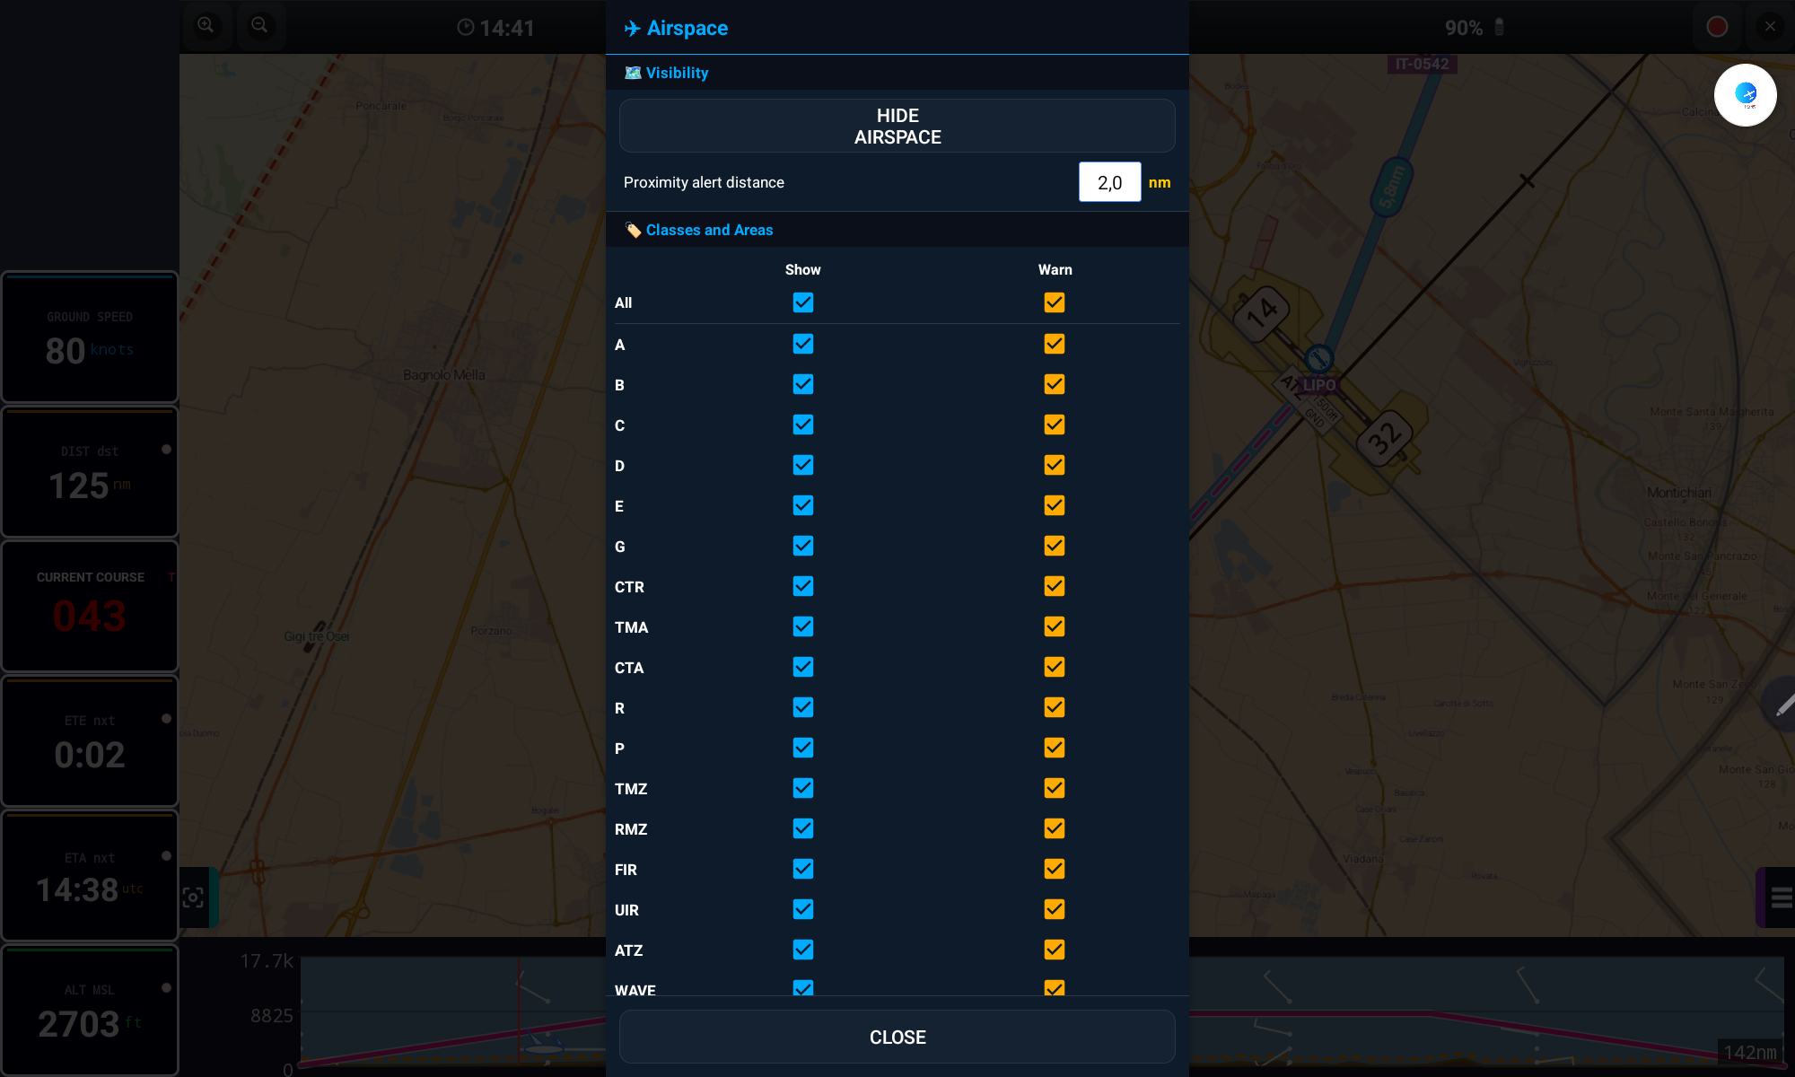Toggle Show for class A airspace
1795x1077 pixels.
(803, 344)
